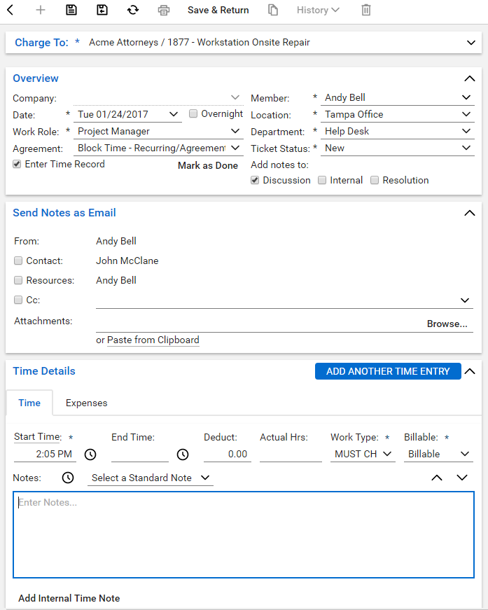This screenshot has width=488, height=610.
Task: Click the save floppy disk icon
Action: [71, 10]
